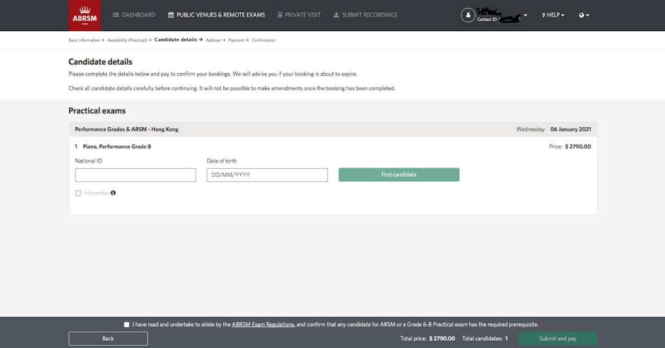The height and width of the screenshot is (348, 665).
Task: Open the ABRSM Exam Regulations link
Action: point(263,325)
